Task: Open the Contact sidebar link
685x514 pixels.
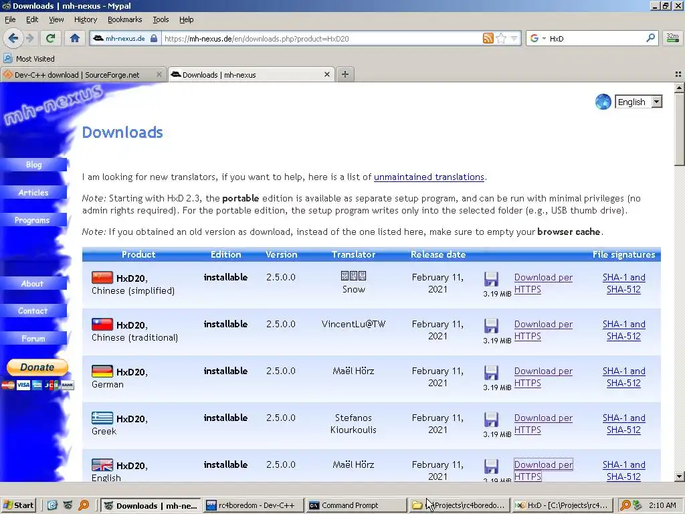Action: click(x=33, y=311)
